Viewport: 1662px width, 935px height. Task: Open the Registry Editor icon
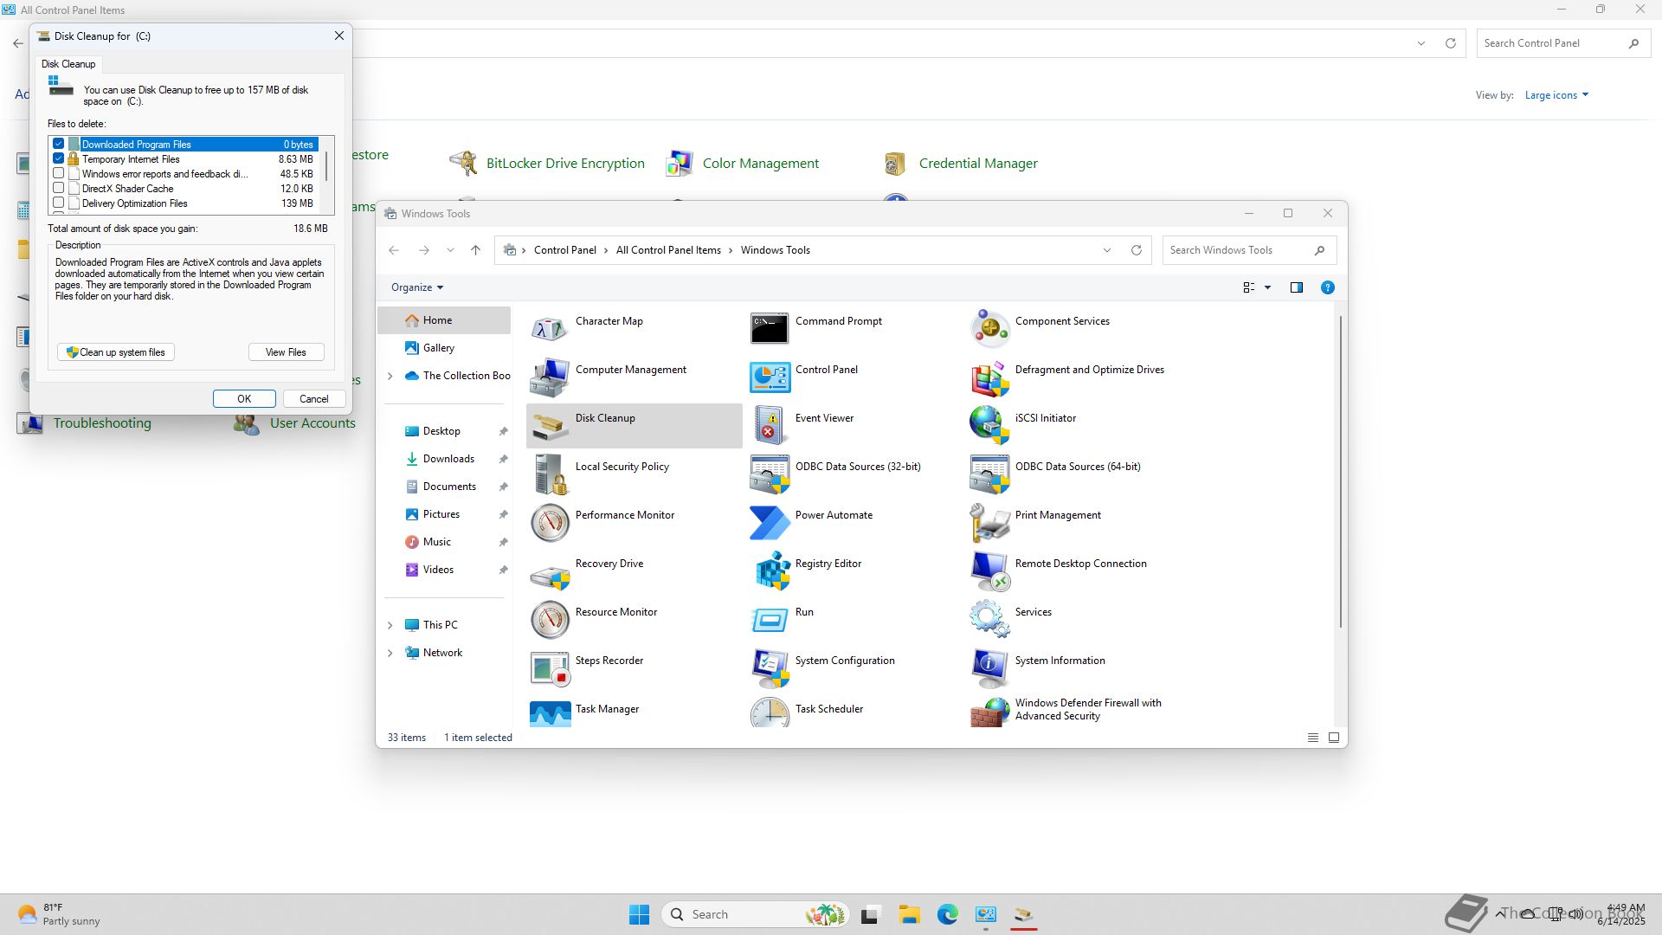point(770,571)
